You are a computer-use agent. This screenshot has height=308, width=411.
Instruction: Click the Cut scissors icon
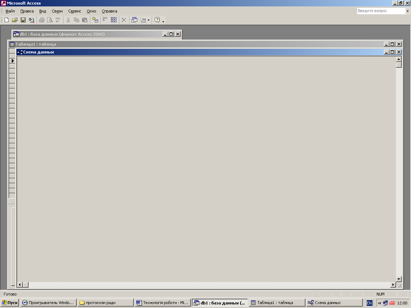tap(68, 20)
